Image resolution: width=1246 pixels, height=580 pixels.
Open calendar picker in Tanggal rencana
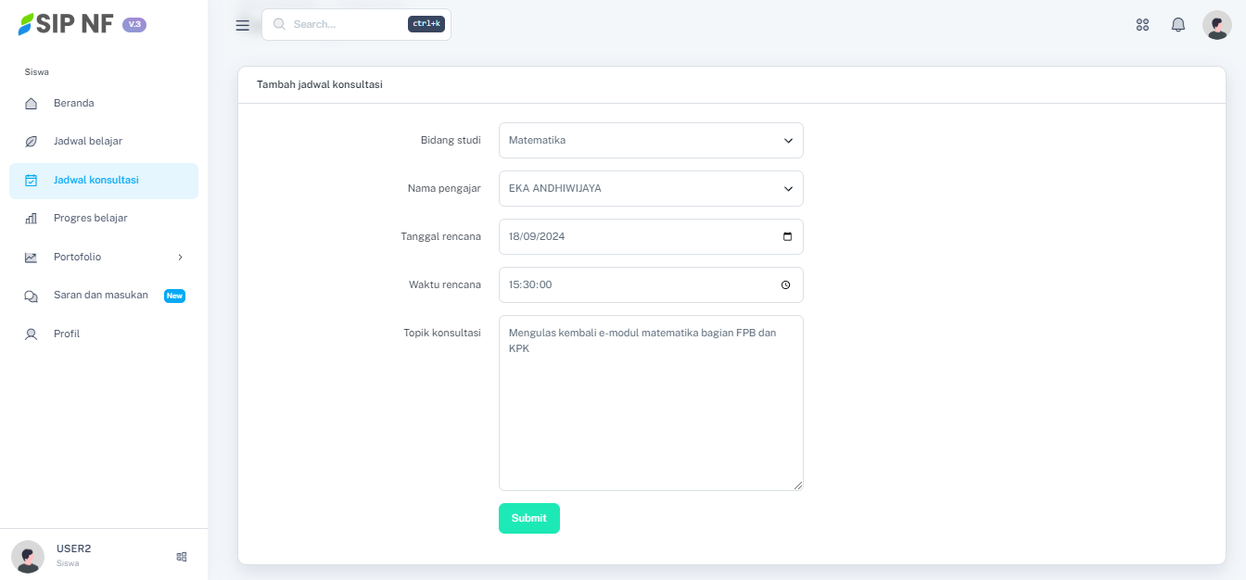[x=788, y=236]
